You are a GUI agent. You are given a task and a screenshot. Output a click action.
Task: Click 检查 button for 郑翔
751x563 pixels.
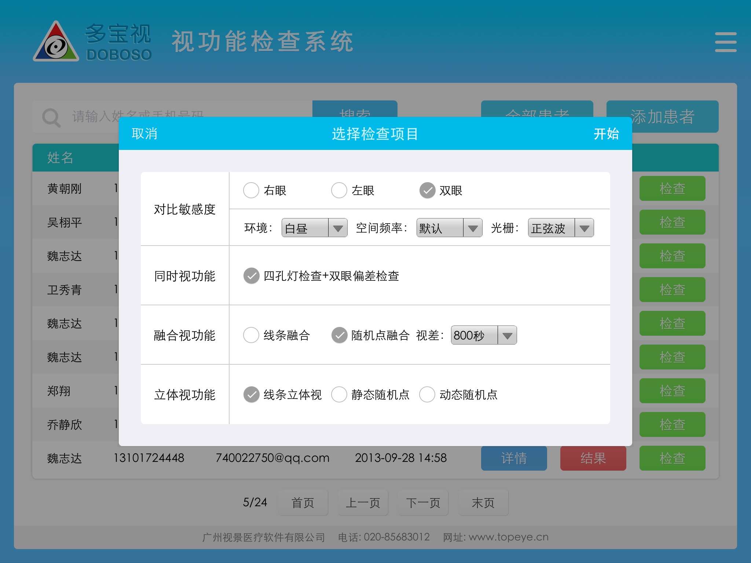(672, 391)
